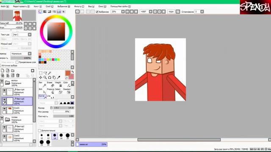The width and height of the screenshot is (271, 152).
Task: Hide the Вектор4 layer via eye icon
Action: coord(4,90)
